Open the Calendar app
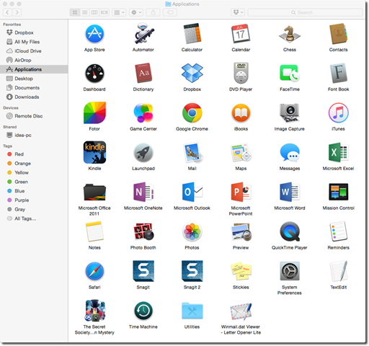This screenshot has width=369, height=346. click(241, 34)
